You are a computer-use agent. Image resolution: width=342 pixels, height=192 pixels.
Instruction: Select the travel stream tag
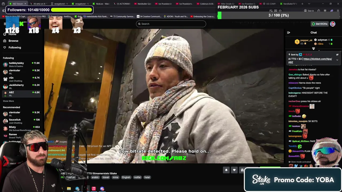(x=106, y=177)
